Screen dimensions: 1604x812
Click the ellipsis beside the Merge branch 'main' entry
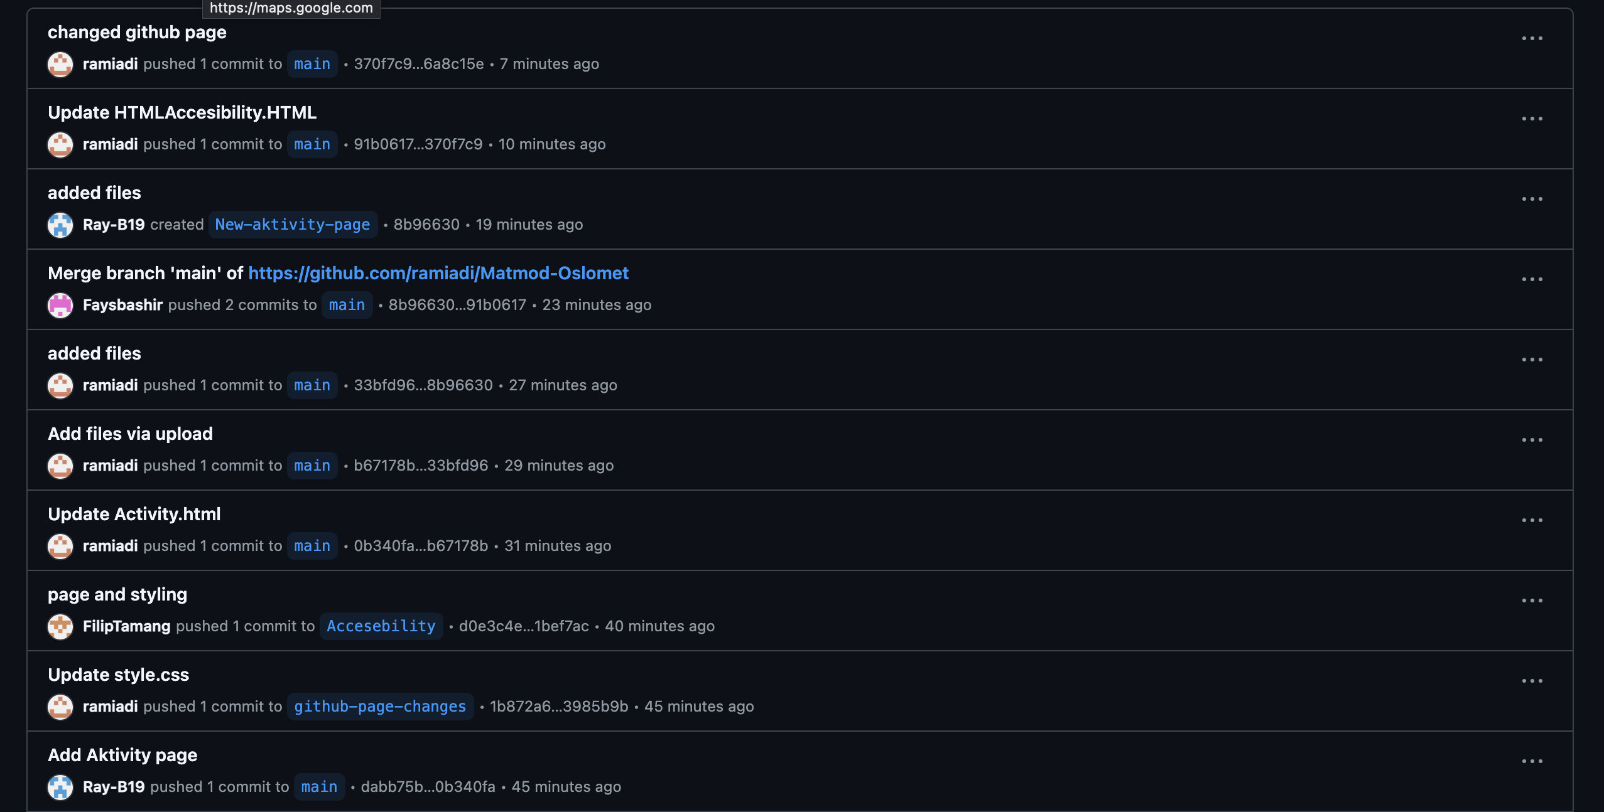1532,279
